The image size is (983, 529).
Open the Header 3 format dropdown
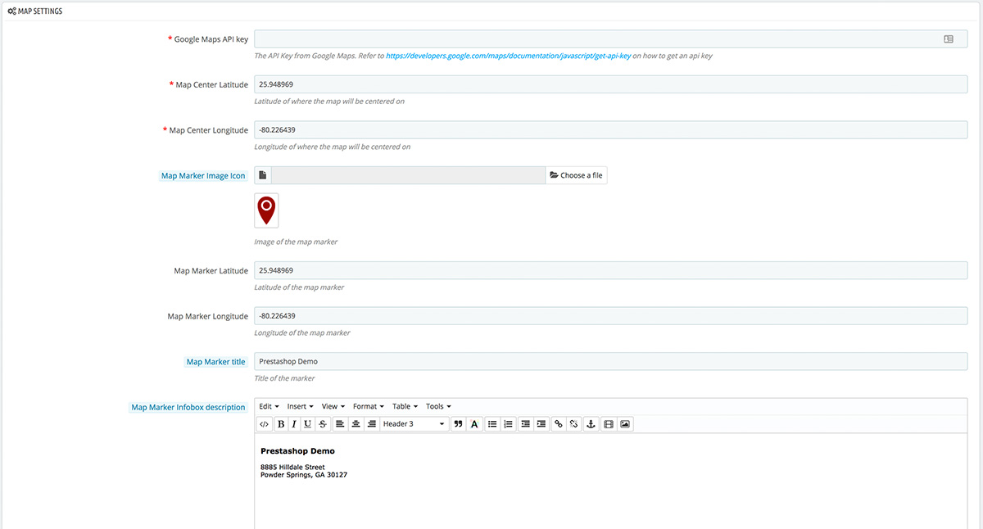(414, 424)
